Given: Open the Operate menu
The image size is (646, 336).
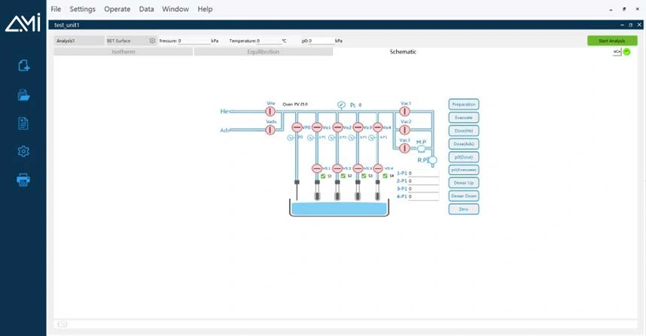Looking at the screenshot, I should [x=117, y=9].
